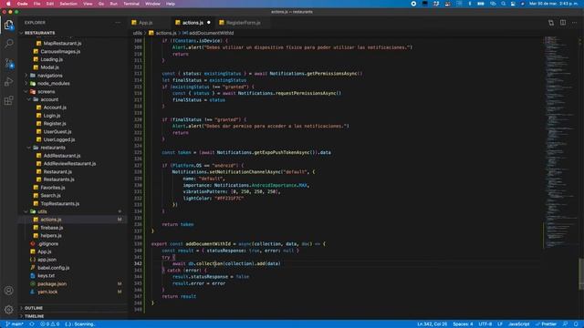Open Control Center in macOS menu bar
The image size is (584, 328).
(513, 4)
